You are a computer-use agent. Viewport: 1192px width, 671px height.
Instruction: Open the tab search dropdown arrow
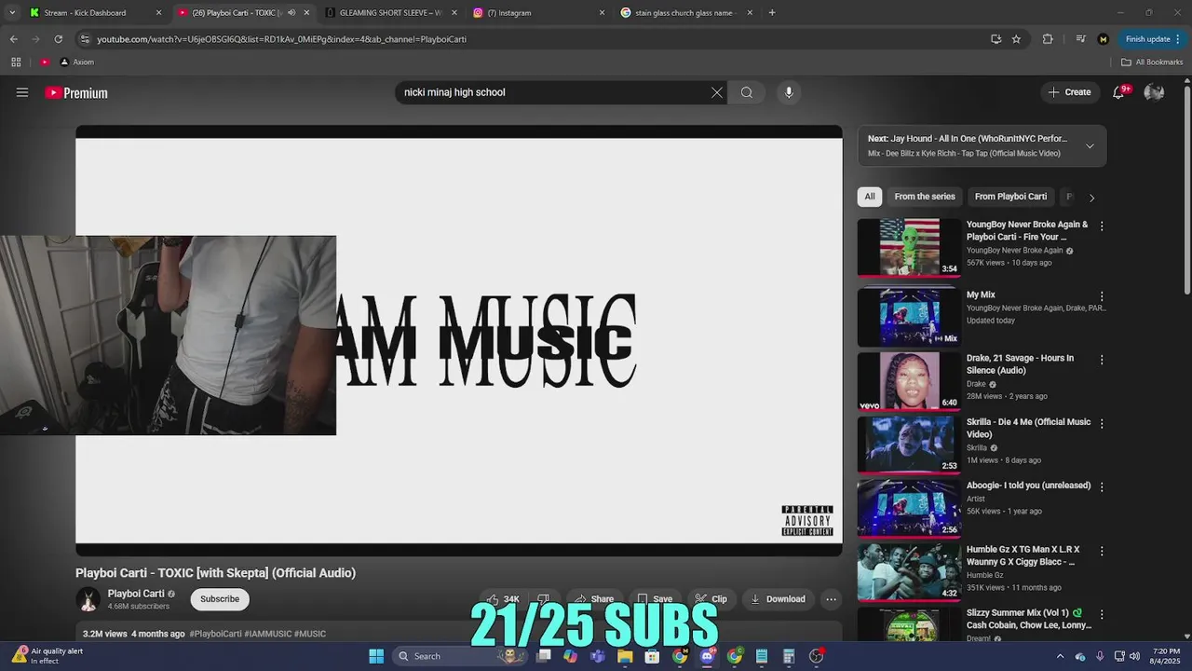(12, 13)
